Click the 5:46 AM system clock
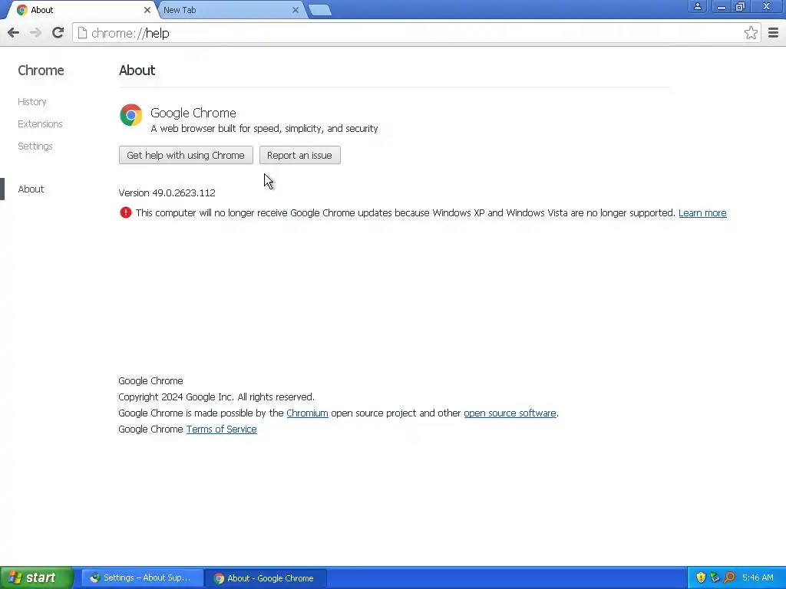 click(x=758, y=578)
